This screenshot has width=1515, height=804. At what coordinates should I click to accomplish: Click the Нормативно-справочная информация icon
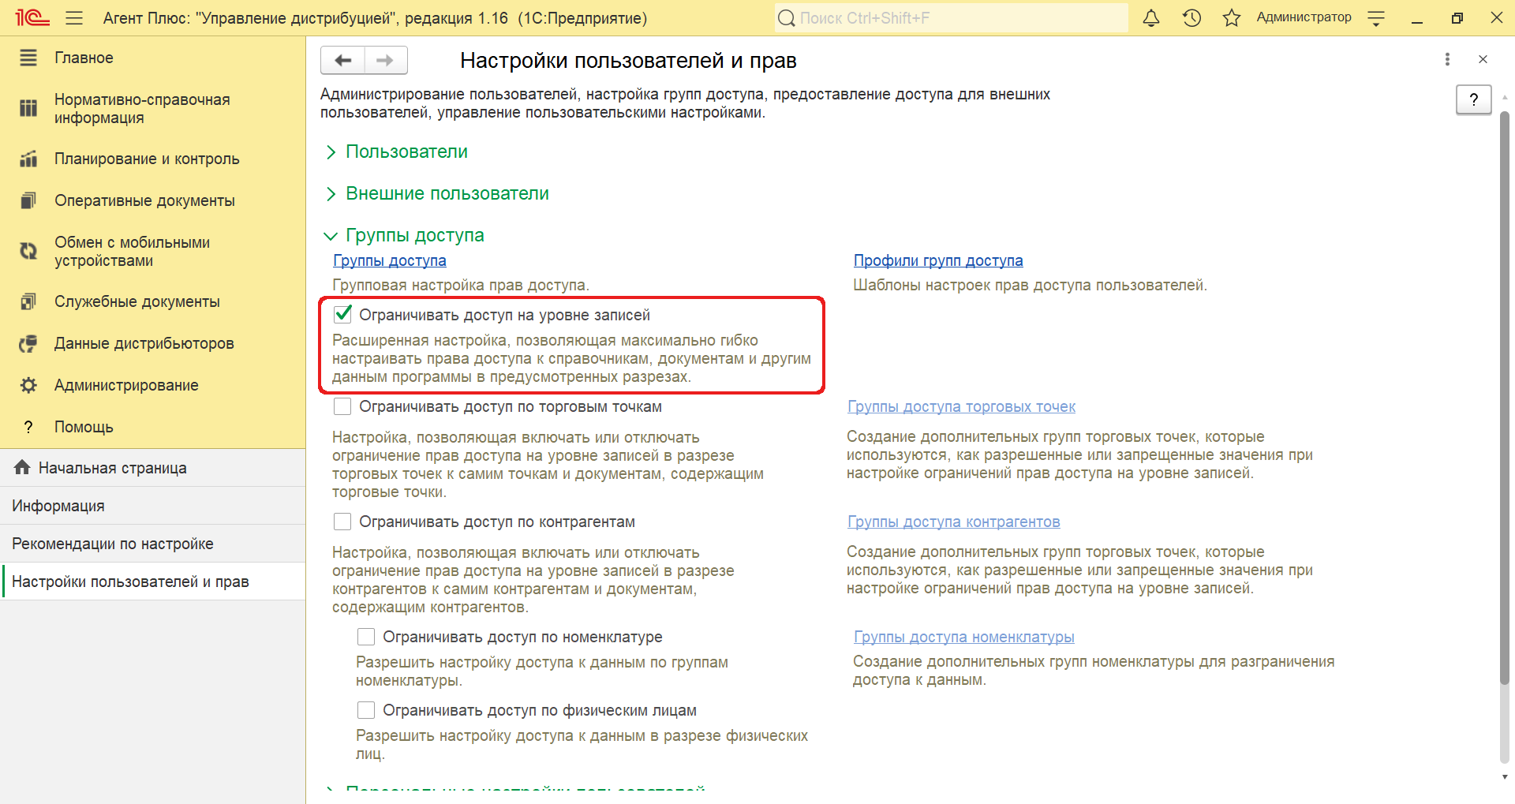click(x=28, y=108)
